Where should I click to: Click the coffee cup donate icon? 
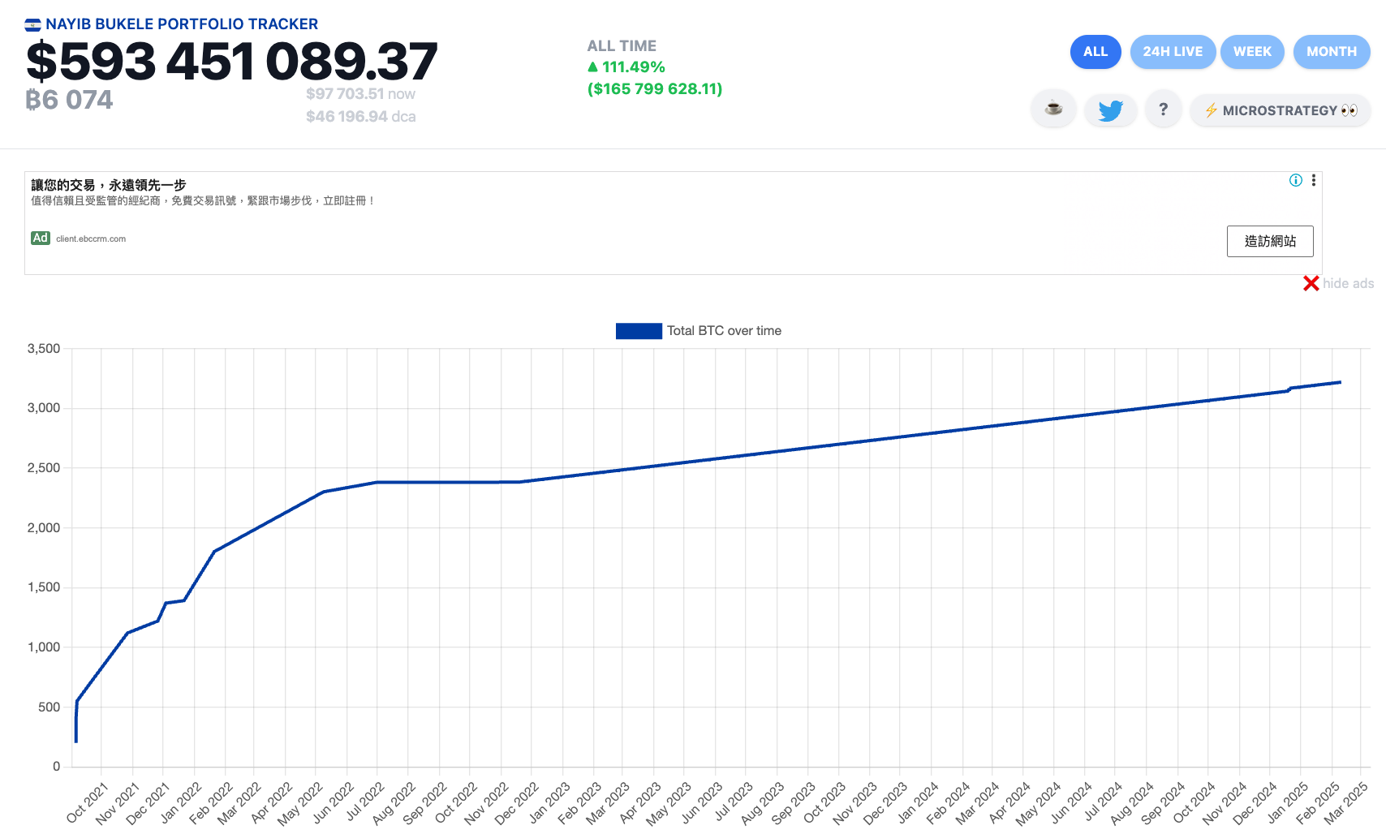click(x=1053, y=109)
